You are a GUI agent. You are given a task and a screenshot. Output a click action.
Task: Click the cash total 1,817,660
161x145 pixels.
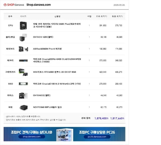click(x=117, y=118)
